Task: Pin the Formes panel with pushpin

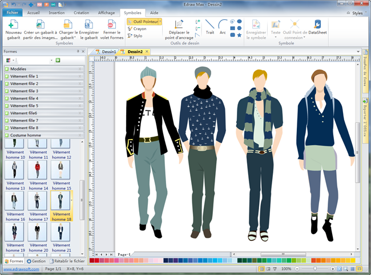Action: pos(78,51)
